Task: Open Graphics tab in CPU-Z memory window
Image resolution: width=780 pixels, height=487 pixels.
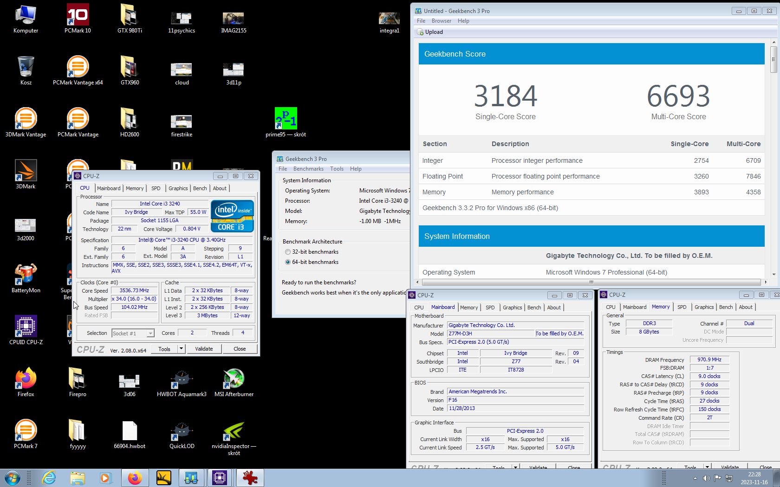Action: tap(704, 307)
